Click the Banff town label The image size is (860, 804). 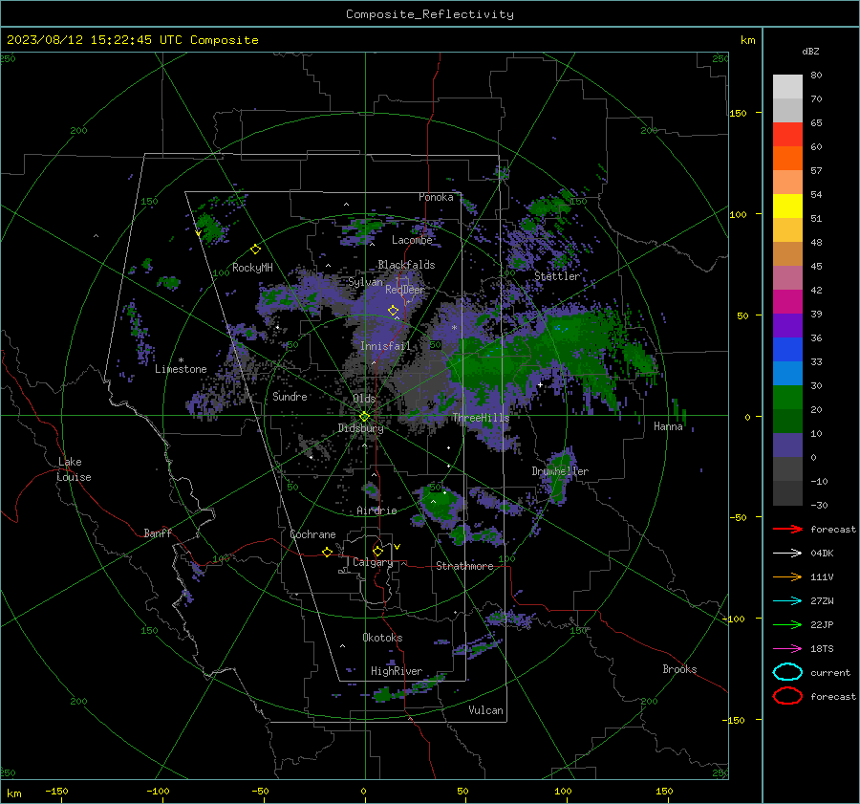158,532
